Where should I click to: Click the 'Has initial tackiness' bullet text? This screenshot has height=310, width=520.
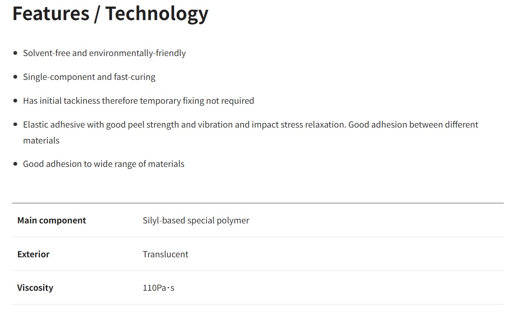(x=138, y=101)
